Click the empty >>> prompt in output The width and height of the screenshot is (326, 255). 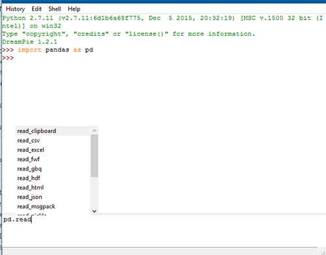(x=8, y=58)
